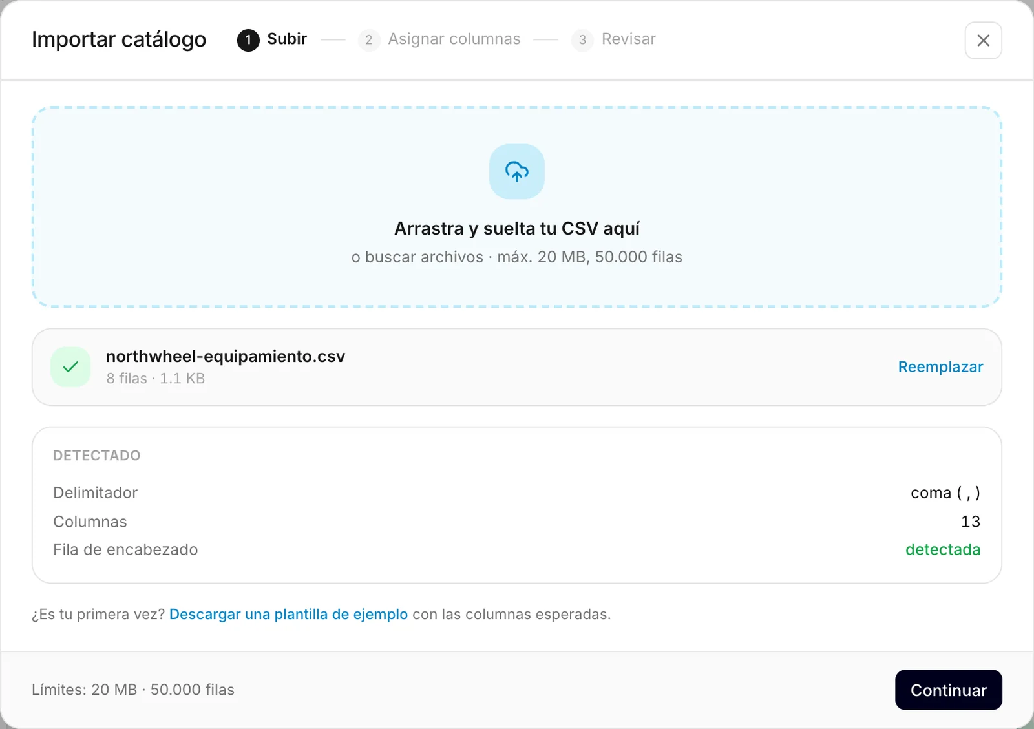1034x729 pixels.
Task: Click the 'Importar catálogo' dialog title
Action: [x=119, y=39]
